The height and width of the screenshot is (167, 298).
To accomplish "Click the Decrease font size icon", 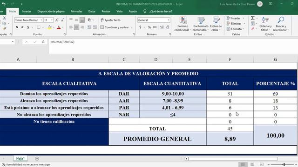I will click(x=62, y=20).
